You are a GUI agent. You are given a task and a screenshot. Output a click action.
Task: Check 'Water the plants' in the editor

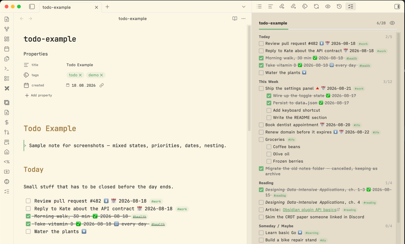pos(28,232)
